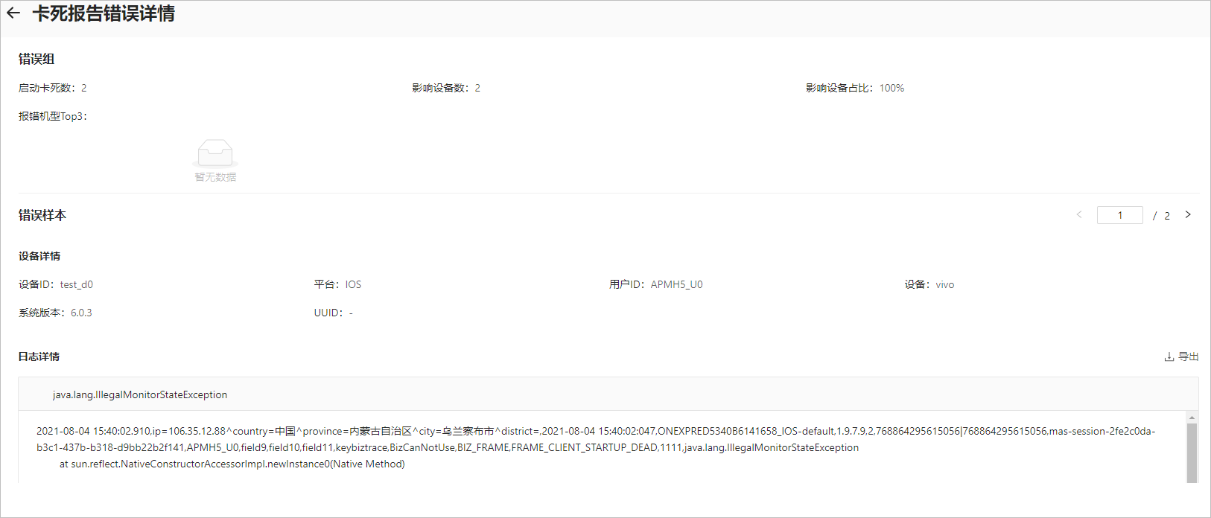Click the device ID value test_d0
Image resolution: width=1211 pixels, height=518 pixels.
pyautogui.click(x=77, y=284)
